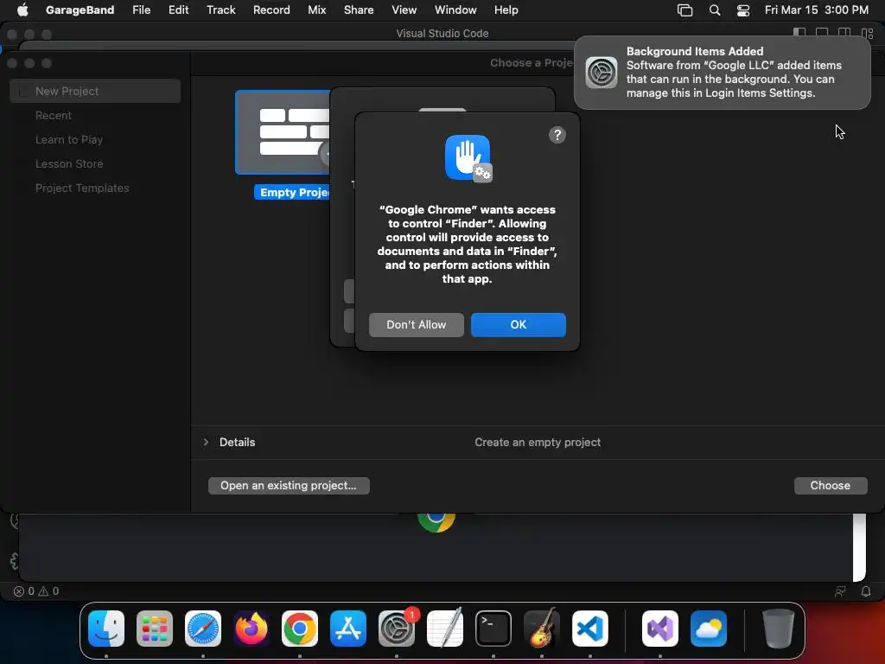Open Lesson Store in sidebar
The width and height of the screenshot is (885, 664).
pos(69,163)
